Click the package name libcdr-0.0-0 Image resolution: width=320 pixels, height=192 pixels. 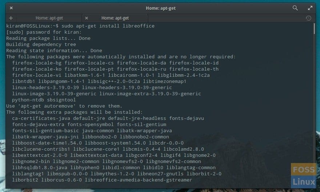pos(166,143)
